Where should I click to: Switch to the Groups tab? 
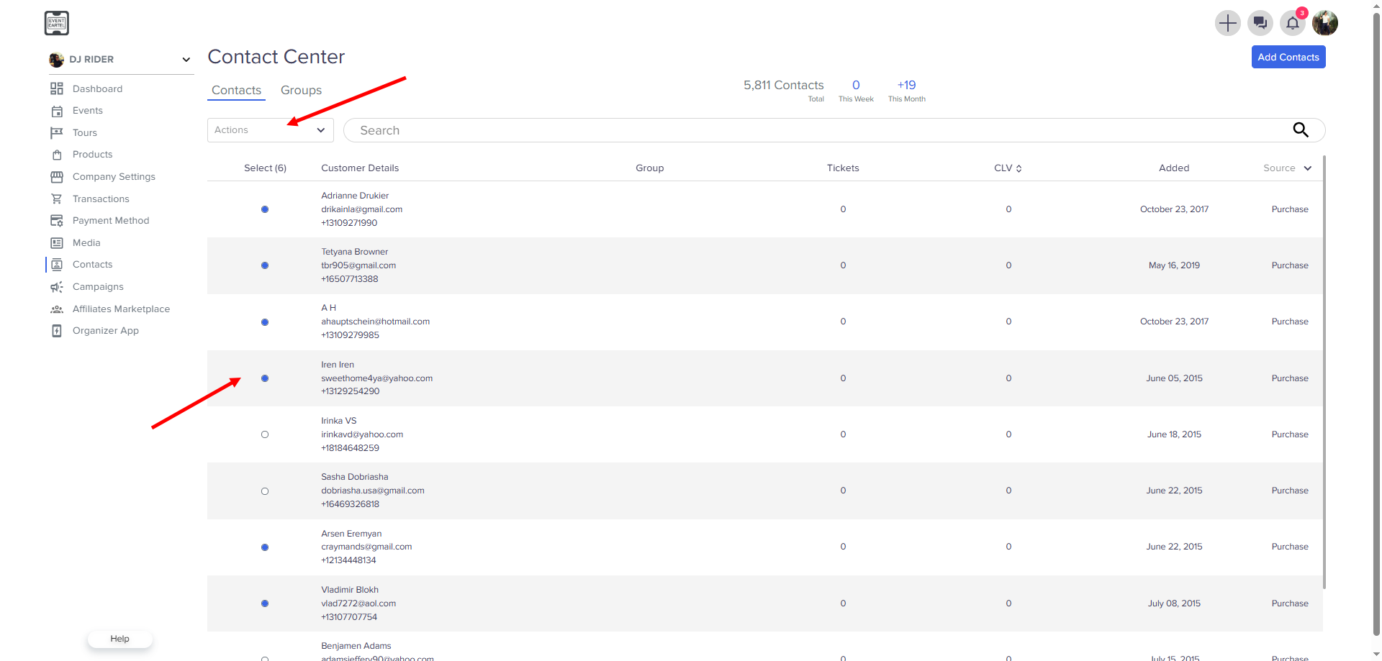301,90
